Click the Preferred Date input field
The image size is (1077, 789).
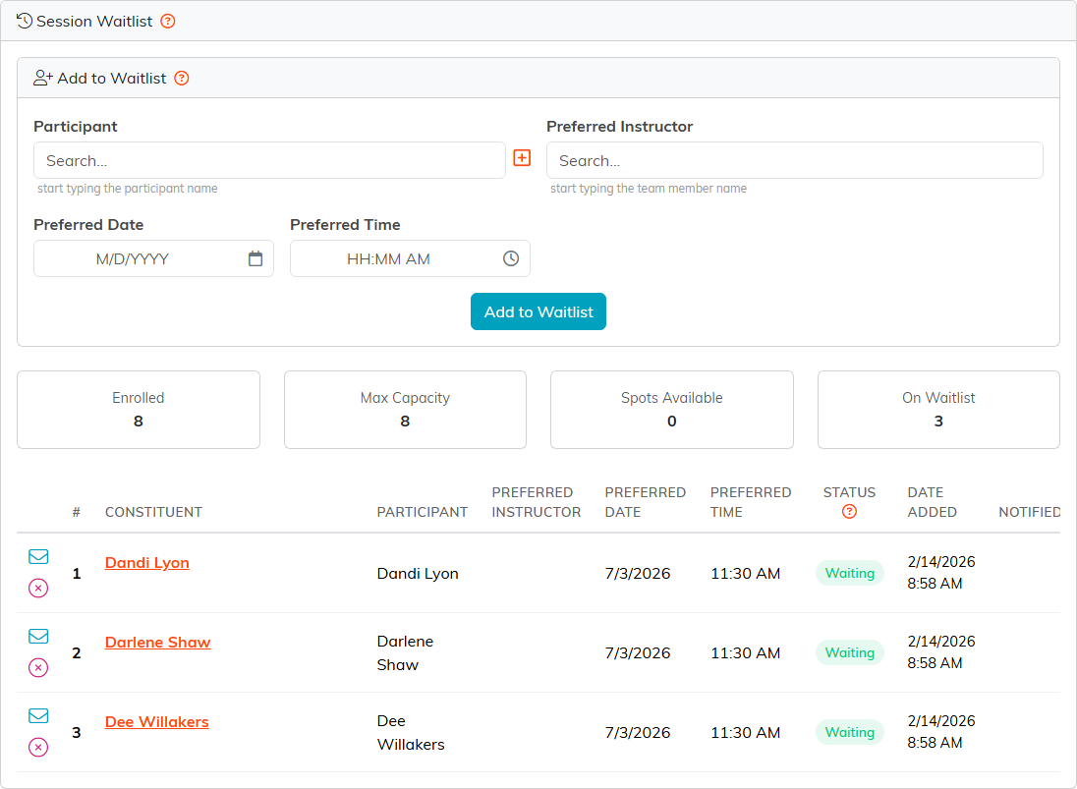tap(154, 258)
